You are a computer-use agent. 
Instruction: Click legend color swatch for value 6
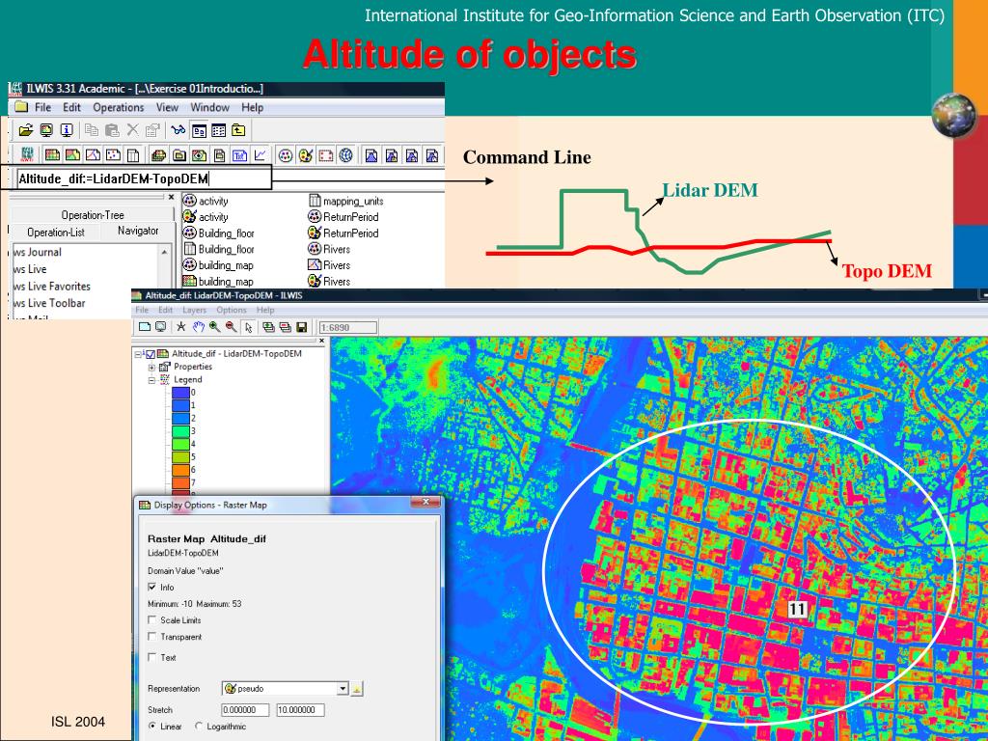tap(180, 470)
